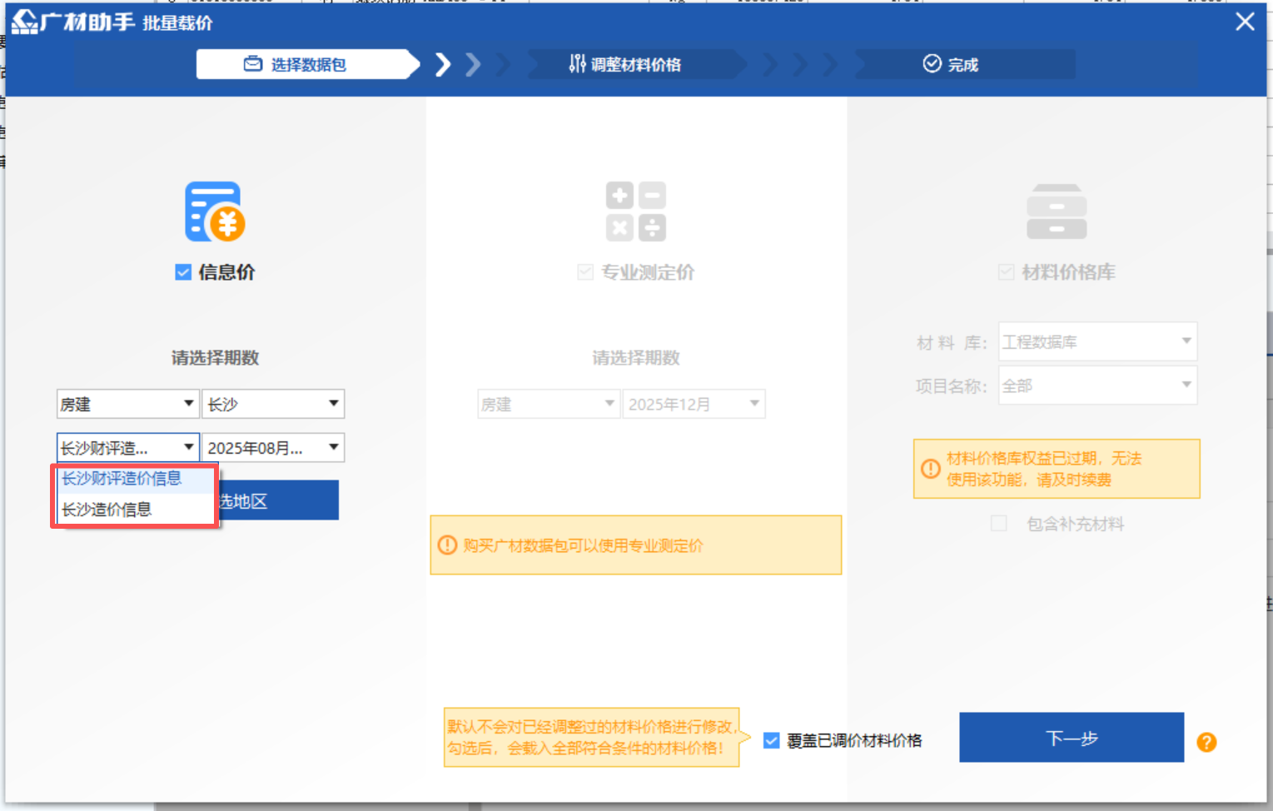Open the orange help question mark
The width and height of the screenshot is (1273, 811).
coord(1206,741)
